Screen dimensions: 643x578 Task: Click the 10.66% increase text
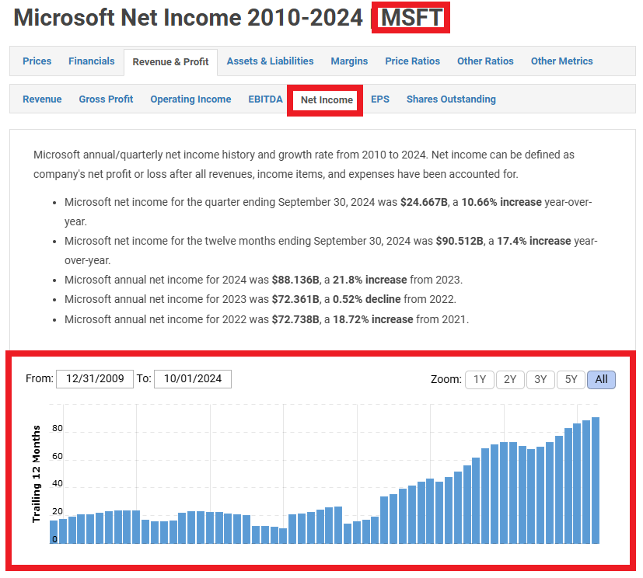pyautogui.click(x=501, y=202)
